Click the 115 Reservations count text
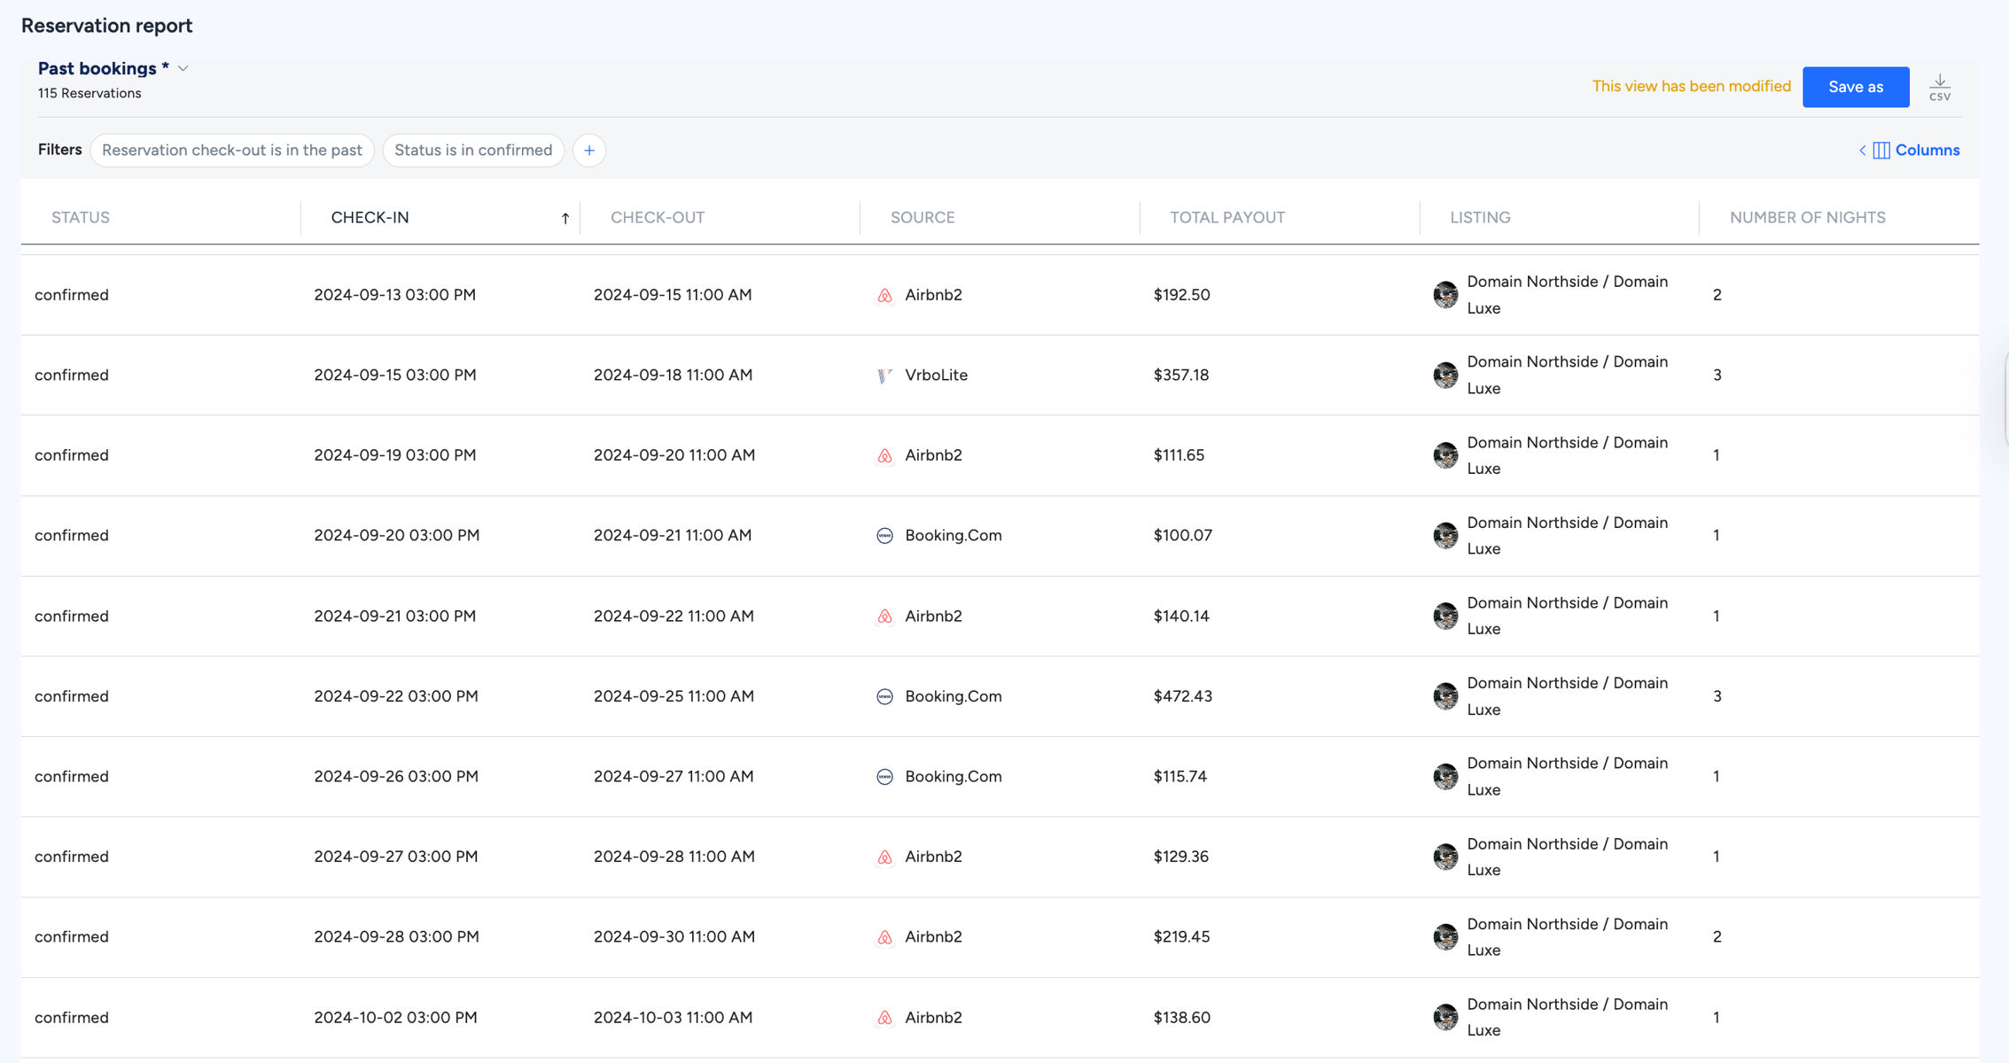 (90, 94)
